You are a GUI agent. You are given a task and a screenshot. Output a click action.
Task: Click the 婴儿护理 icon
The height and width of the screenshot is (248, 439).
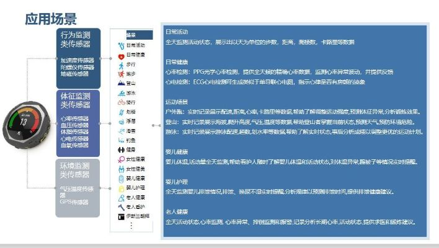[121, 187]
